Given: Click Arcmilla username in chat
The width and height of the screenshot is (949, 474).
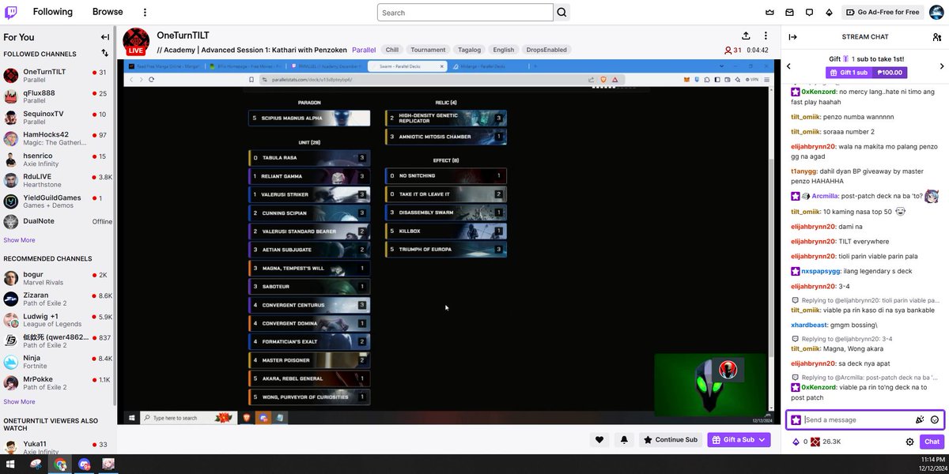Looking at the screenshot, I should (824, 196).
